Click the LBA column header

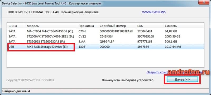pyautogui.click(x=150, y=26)
